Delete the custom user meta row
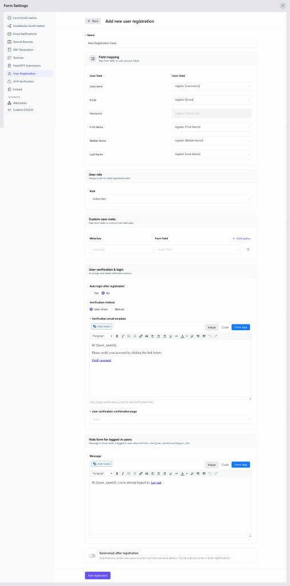The image size is (290, 586). click(x=248, y=250)
